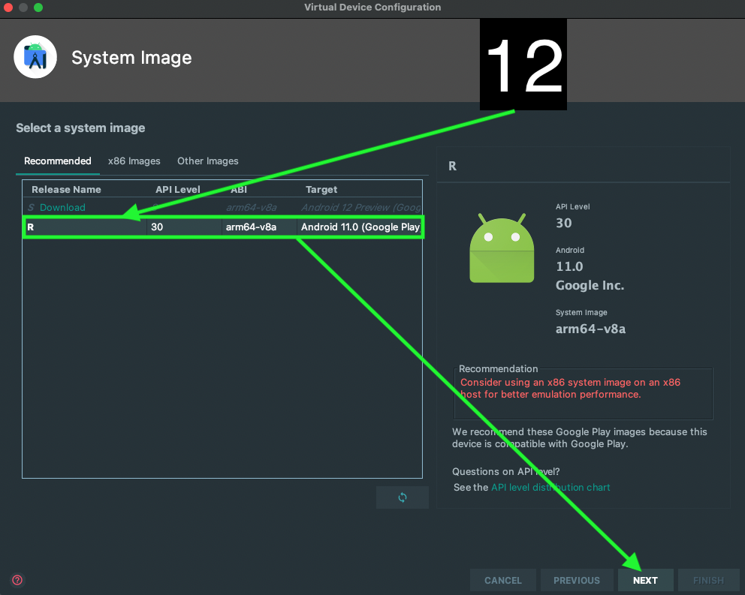Sort by the Release Name column header
Viewport: 745px width, 595px height.
tap(66, 190)
